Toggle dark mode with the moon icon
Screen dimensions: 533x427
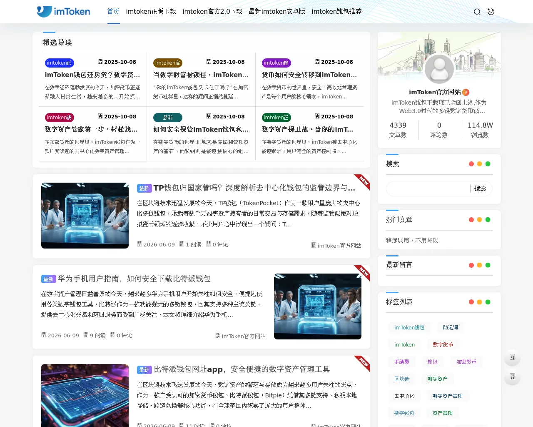tap(491, 12)
